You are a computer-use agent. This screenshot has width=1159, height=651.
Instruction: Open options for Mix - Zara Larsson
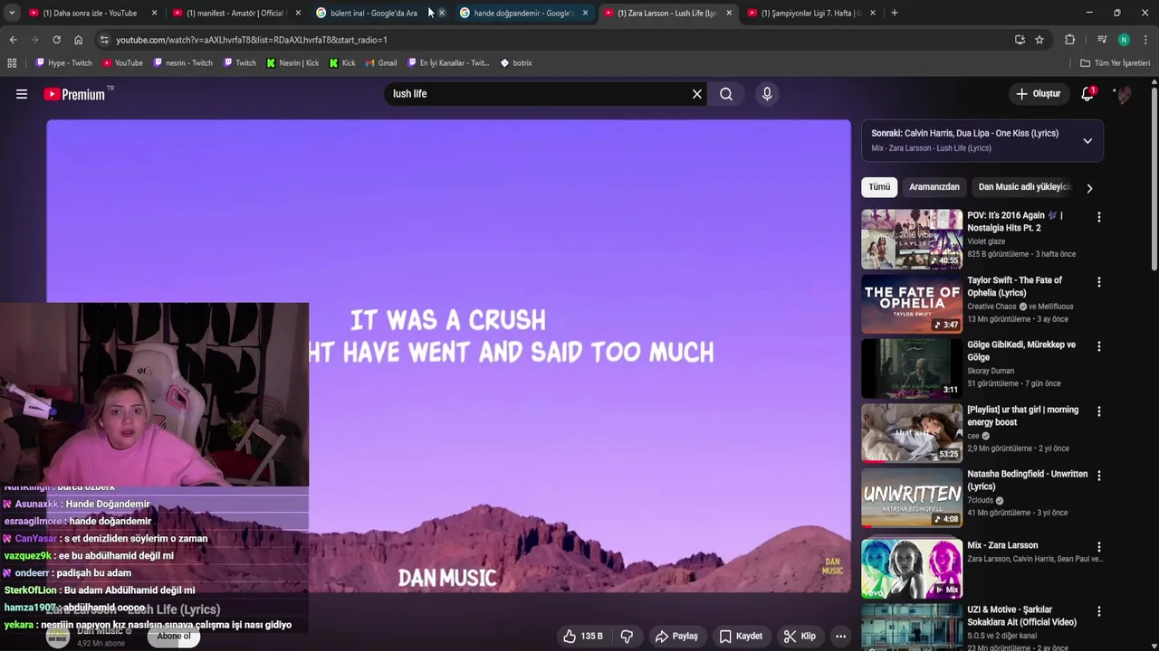point(1099,547)
